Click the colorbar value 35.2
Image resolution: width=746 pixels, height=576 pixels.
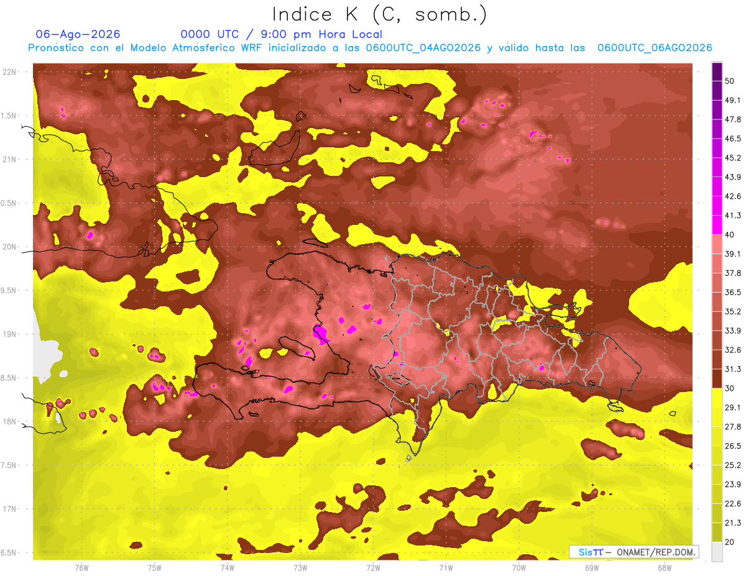click(x=732, y=311)
